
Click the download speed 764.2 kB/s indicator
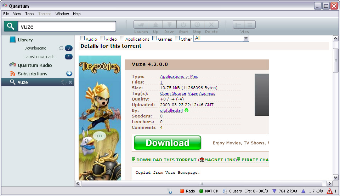pyautogui.click(x=285, y=191)
